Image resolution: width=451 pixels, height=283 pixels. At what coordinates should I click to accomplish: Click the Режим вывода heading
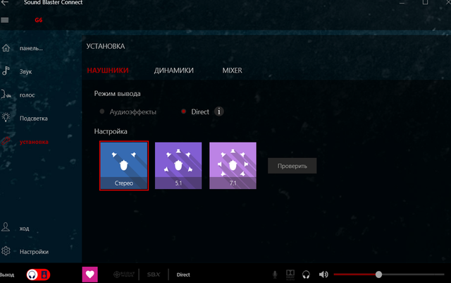(x=118, y=94)
